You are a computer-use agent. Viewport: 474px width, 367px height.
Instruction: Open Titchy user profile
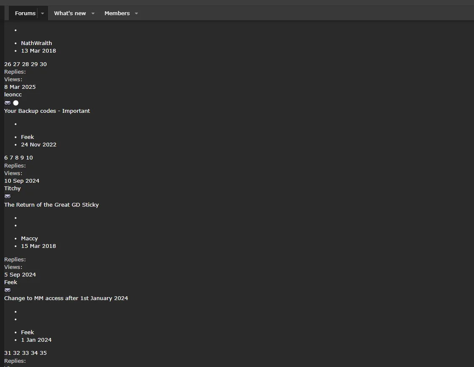click(x=12, y=188)
